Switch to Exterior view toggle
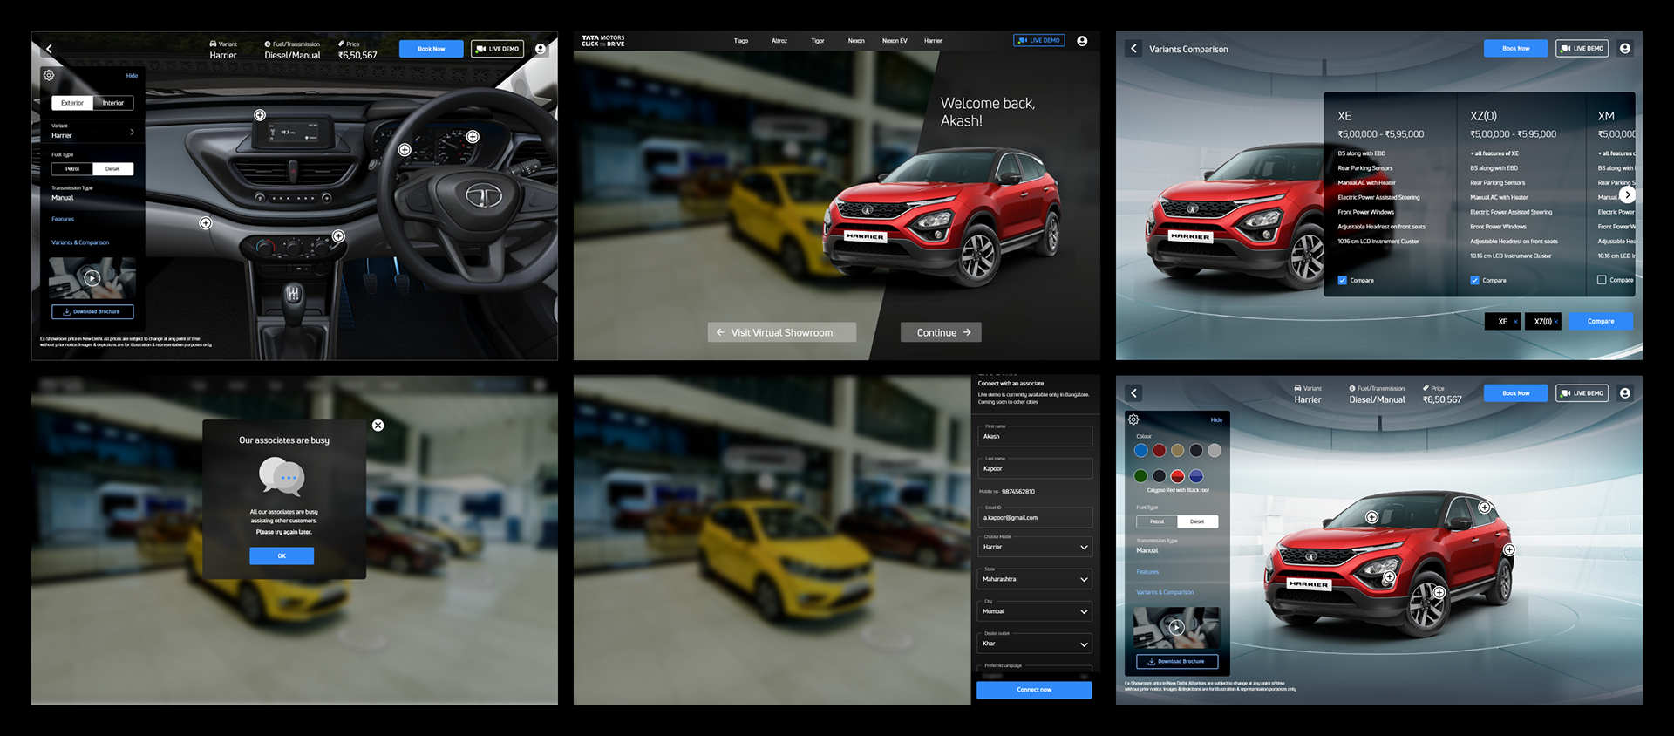This screenshot has width=1674, height=736. [x=72, y=103]
